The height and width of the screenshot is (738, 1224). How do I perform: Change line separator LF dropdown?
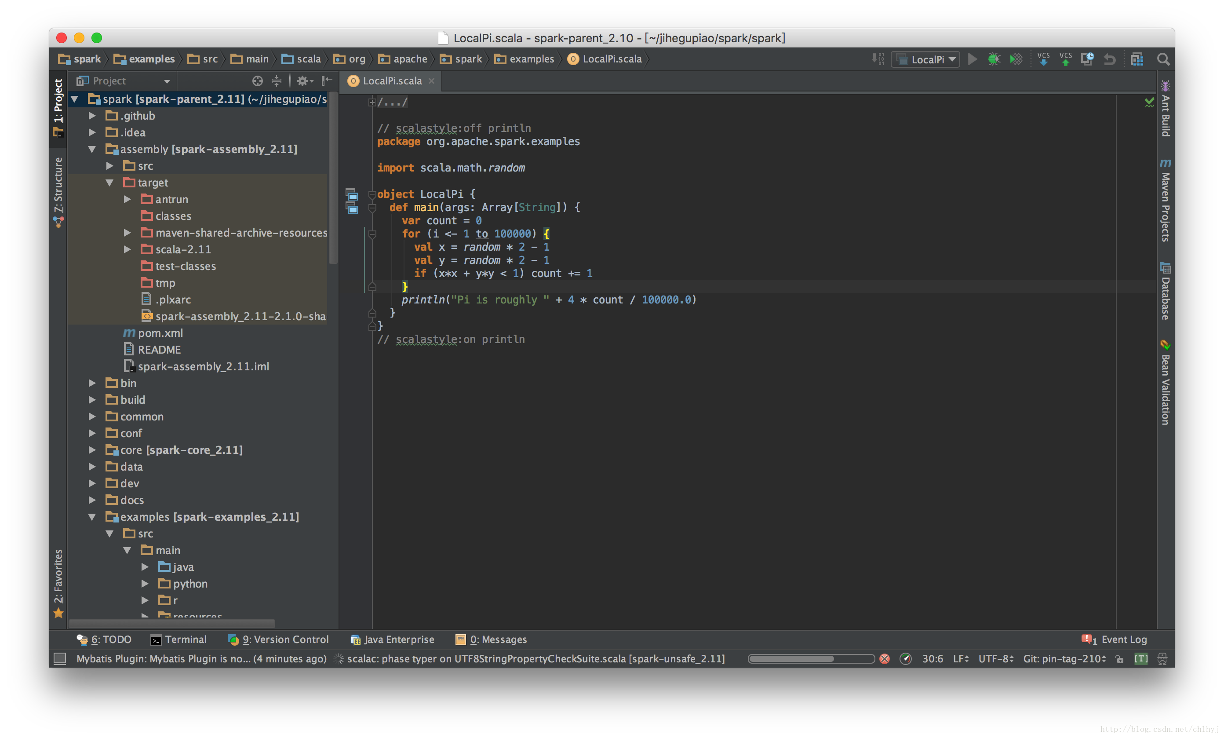point(961,659)
